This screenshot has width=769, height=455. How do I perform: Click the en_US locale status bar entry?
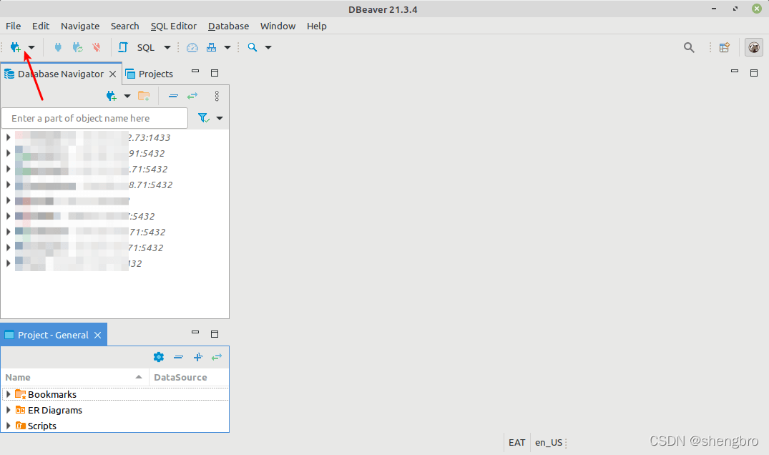tap(548, 442)
